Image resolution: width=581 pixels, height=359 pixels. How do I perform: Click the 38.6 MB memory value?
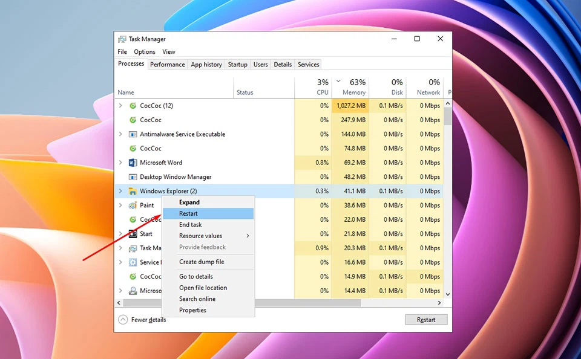click(355, 205)
